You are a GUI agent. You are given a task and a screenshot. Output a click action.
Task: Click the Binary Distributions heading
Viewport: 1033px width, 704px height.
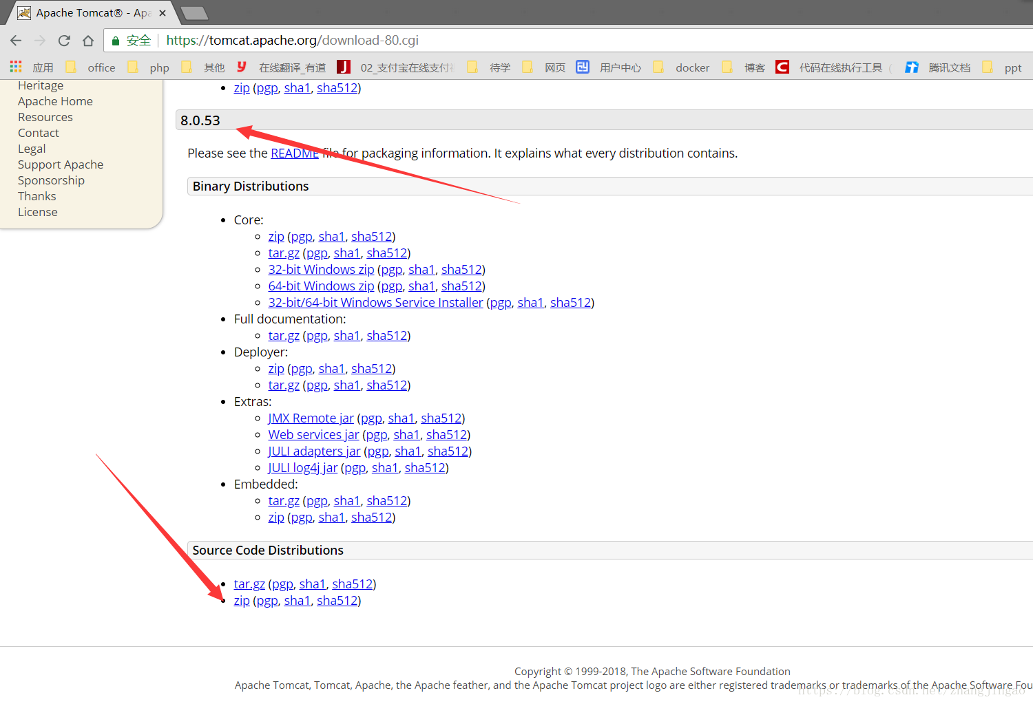pyautogui.click(x=251, y=186)
